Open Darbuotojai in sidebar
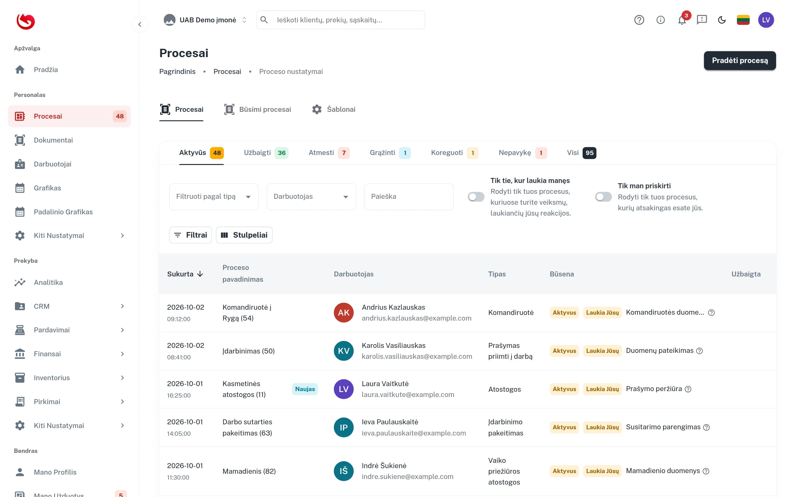796x497 pixels. click(69, 164)
